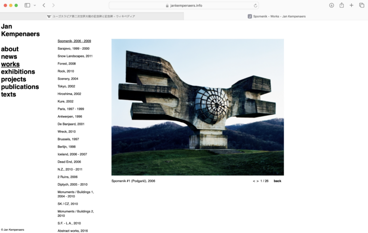Click the next image arrow
This screenshot has height=233, width=368.
click(258, 181)
